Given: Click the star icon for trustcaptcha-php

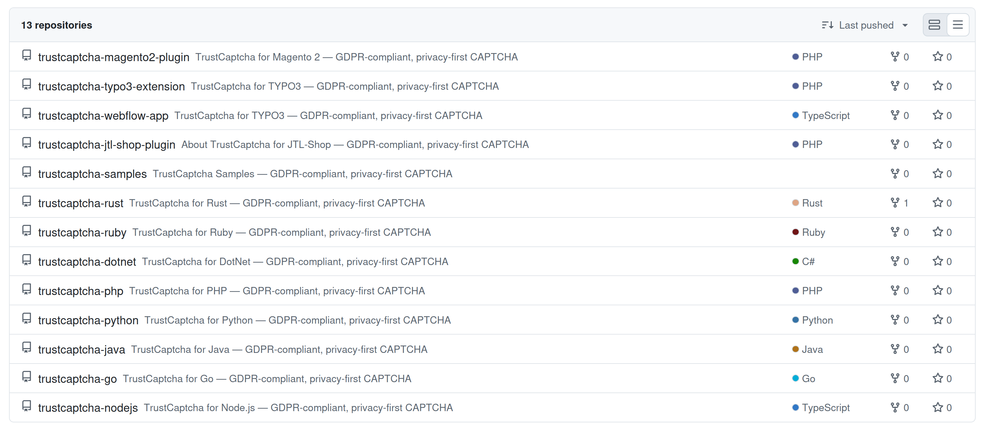Looking at the screenshot, I should [938, 290].
